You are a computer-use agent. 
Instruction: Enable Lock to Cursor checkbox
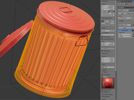tap(102, 37)
